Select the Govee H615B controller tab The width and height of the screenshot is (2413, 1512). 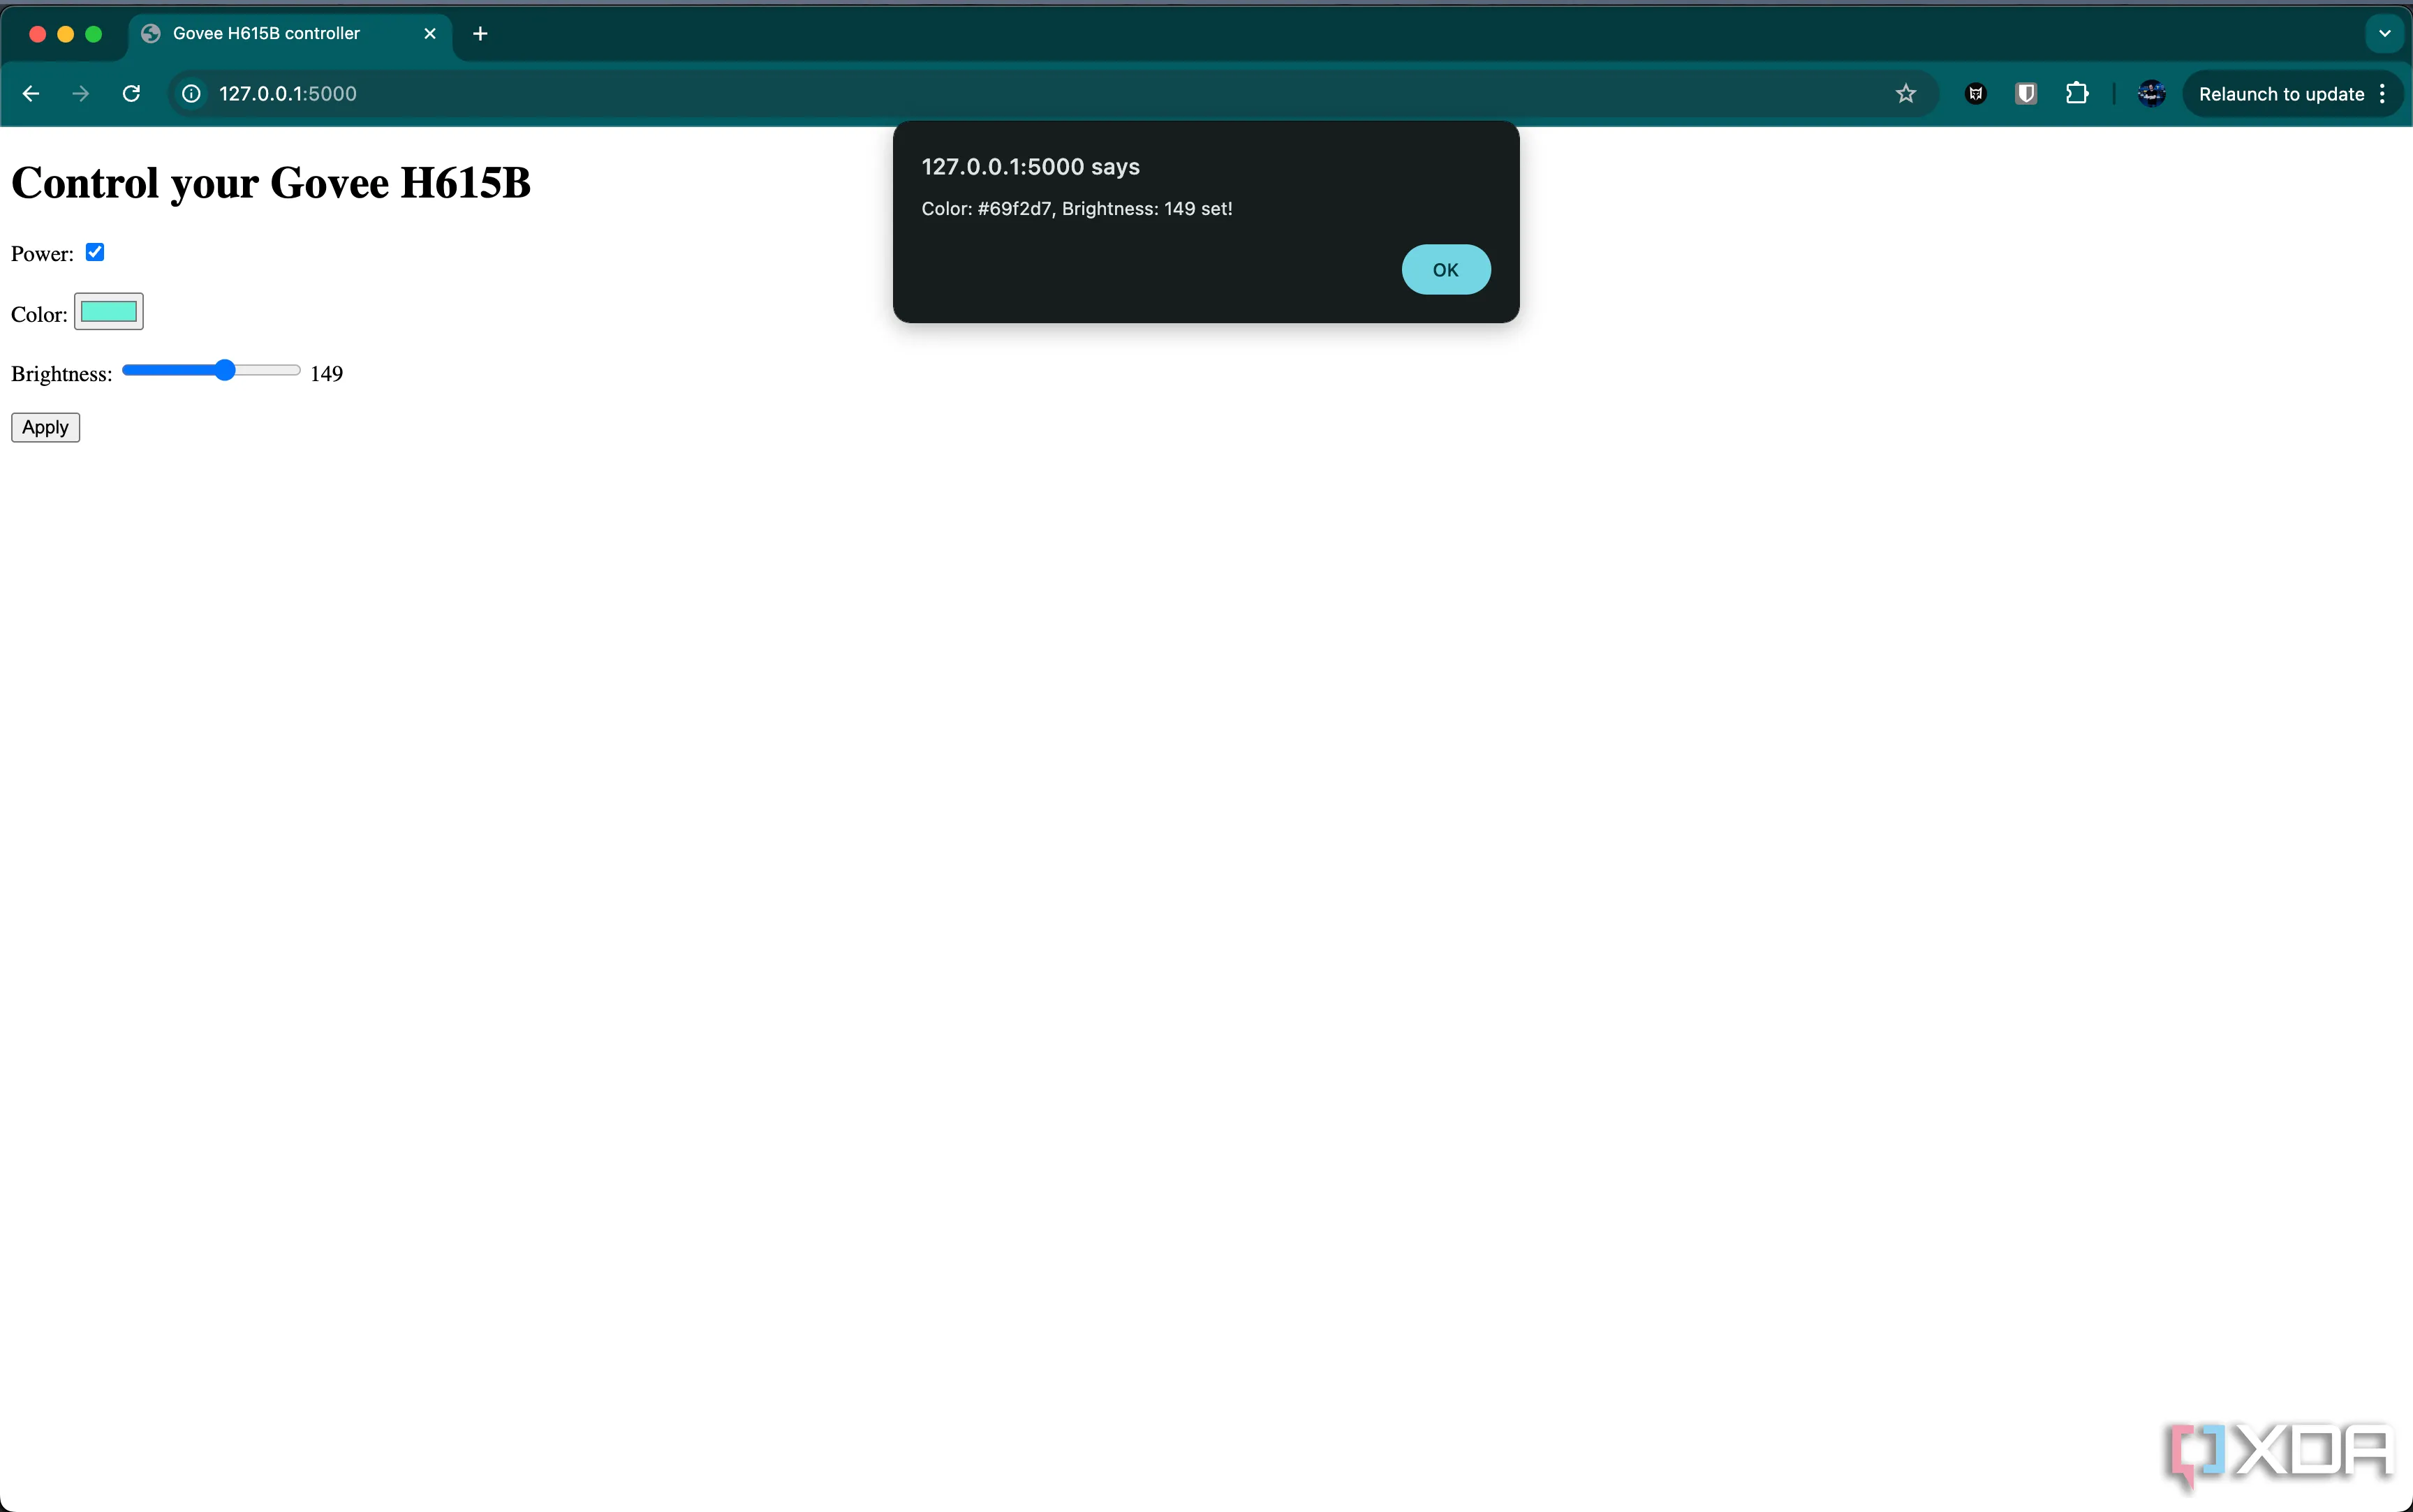point(290,34)
